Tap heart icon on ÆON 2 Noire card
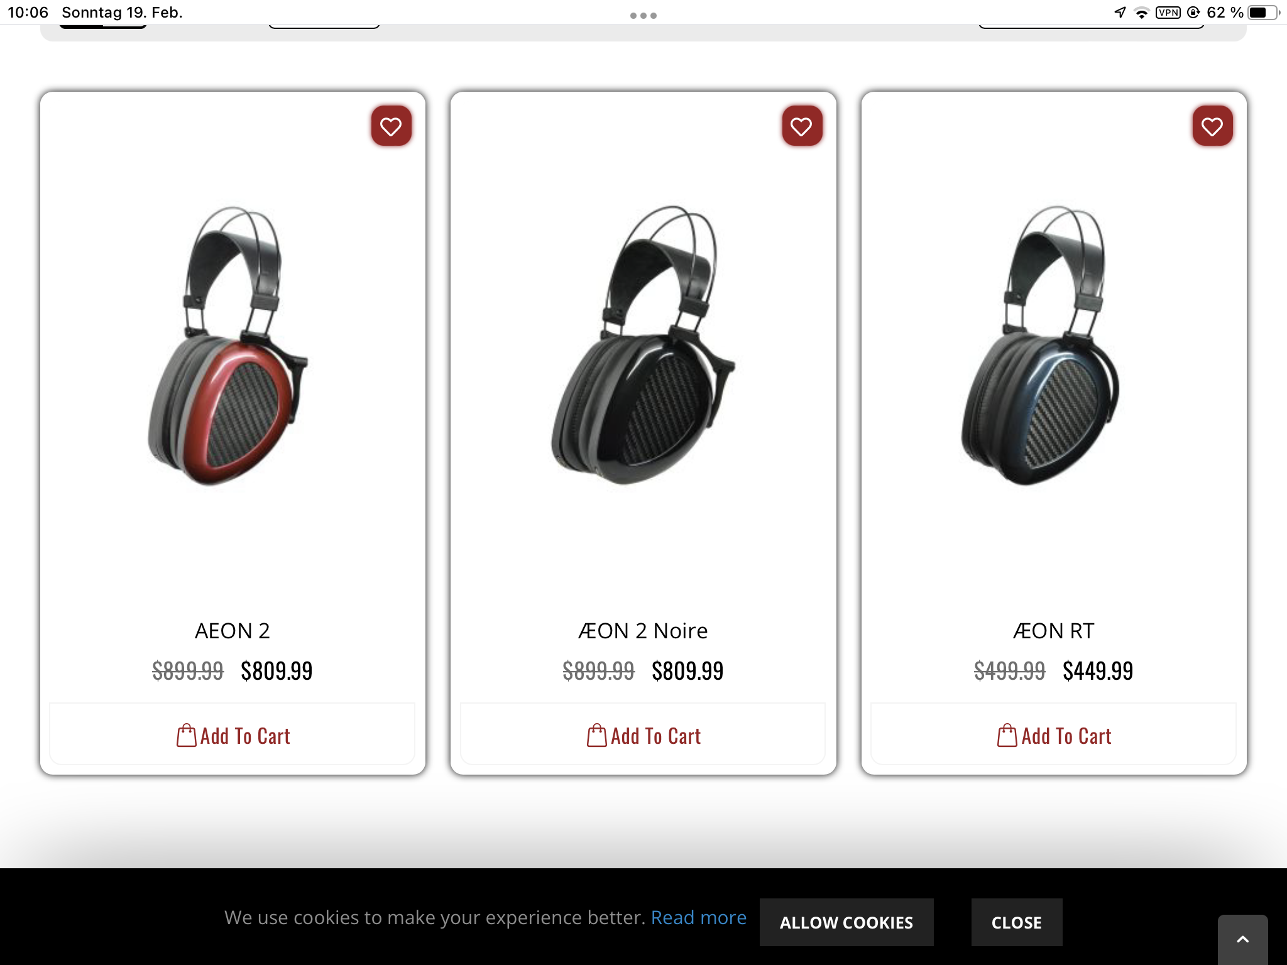Image resolution: width=1287 pixels, height=965 pixels. (x=802, y=126)
